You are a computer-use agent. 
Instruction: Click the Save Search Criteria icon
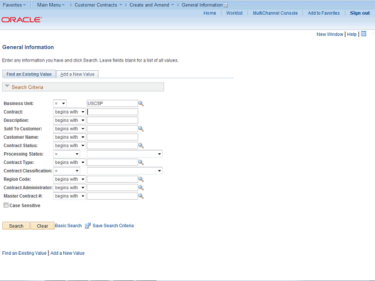(x=88, y=225)
